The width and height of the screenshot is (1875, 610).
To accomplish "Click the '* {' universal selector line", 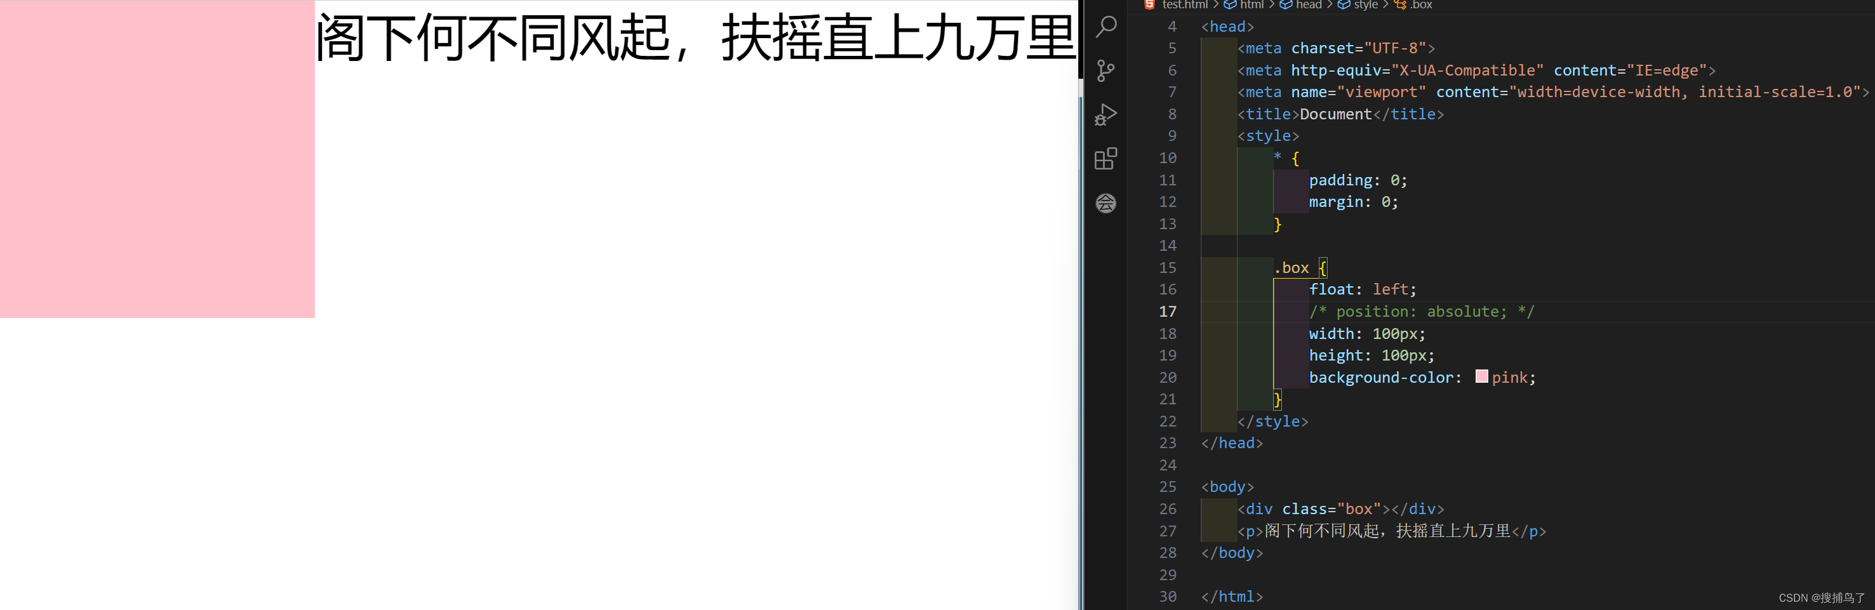I will [1286, 158].
